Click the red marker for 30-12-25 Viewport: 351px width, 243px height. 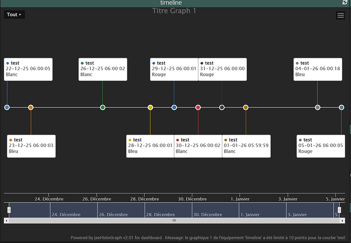tap(198, 107)
